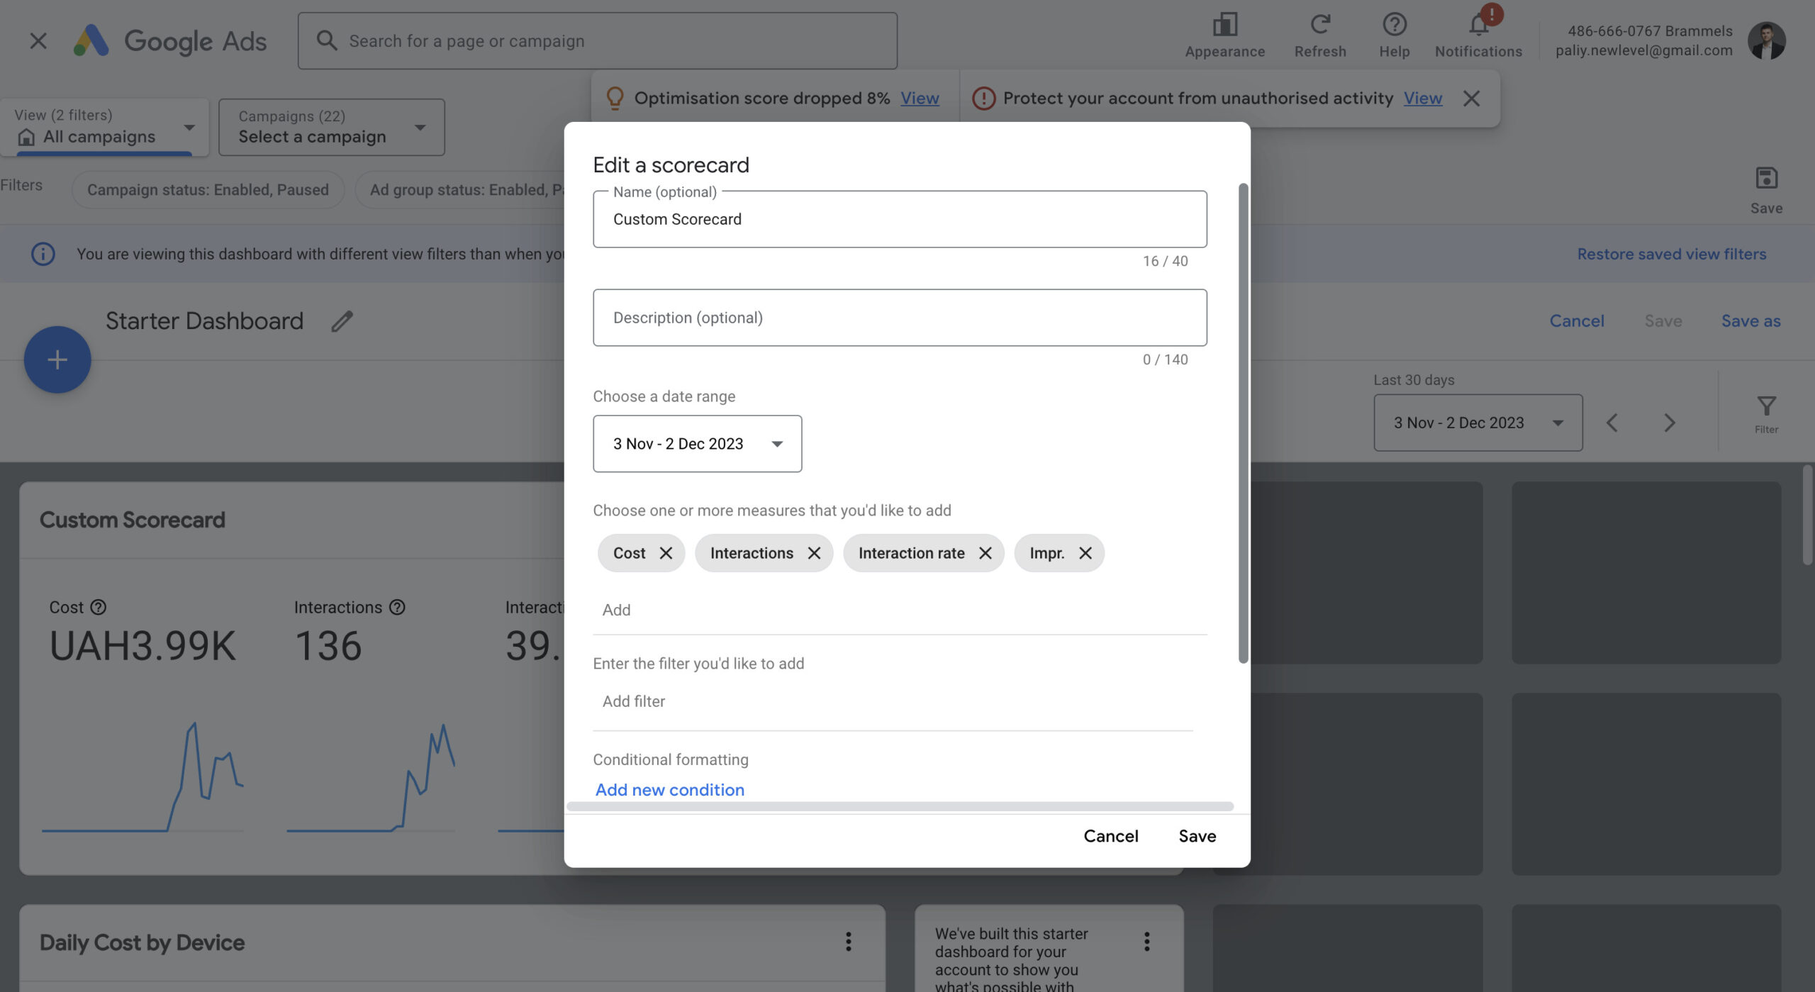Screen dimensions: 1815x992
Task: Open scorecard date range dropdown
Action: click(697, 444)
